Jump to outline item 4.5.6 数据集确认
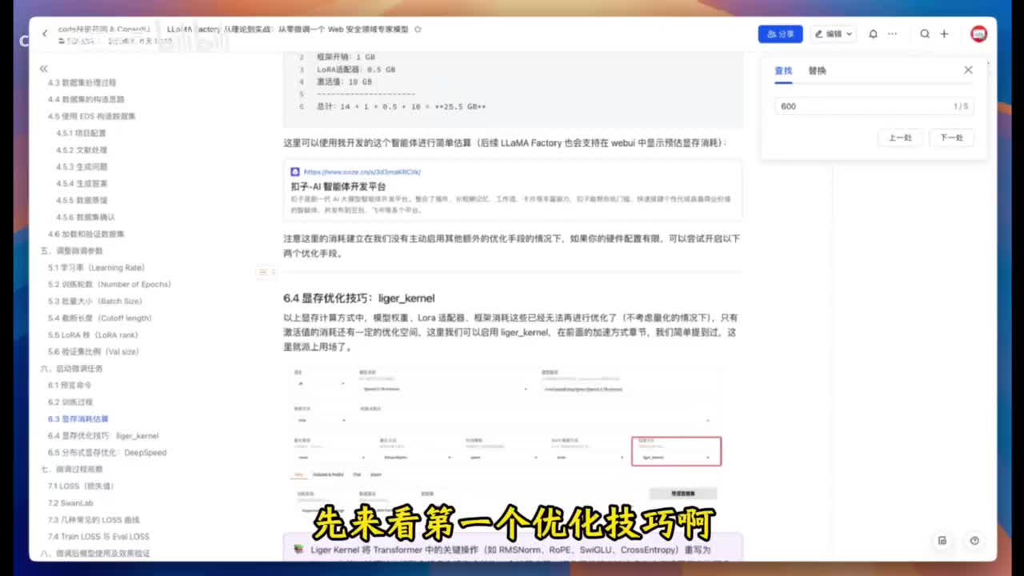The height and width of the screenshot is (576, 1024). (x=85, y=217)
